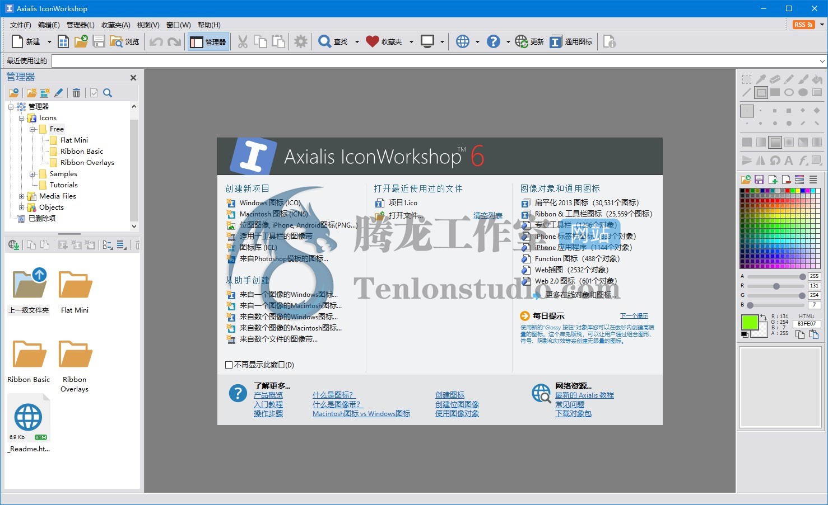Click the product overview (产品概览) link
Screen dimensions: 828x505
pyautogui.click(x=268, y=395)
